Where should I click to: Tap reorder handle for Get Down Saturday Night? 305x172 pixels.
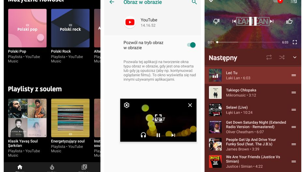coord(294,127)
